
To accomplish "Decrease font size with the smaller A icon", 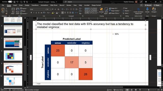I will [56, 9].
